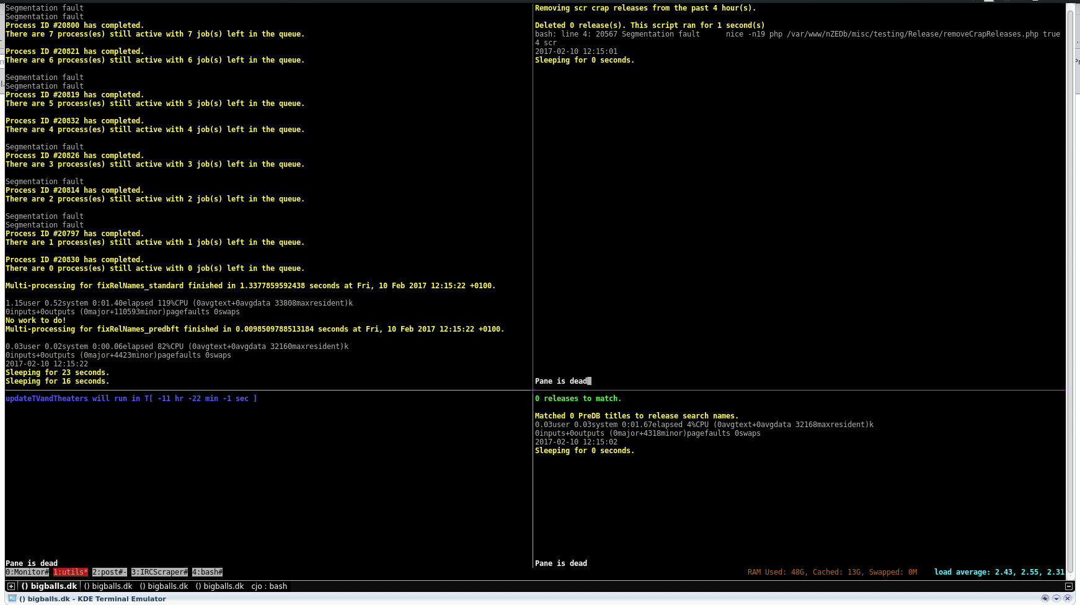
Task: Click 'Sleeping for 23 seconds.' line
Action: (x=58, y=373)
